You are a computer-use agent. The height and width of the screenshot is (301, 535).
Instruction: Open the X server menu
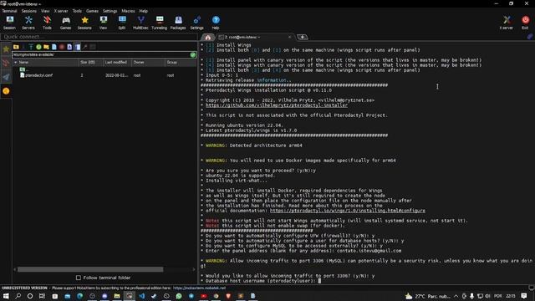click(61, 11)
